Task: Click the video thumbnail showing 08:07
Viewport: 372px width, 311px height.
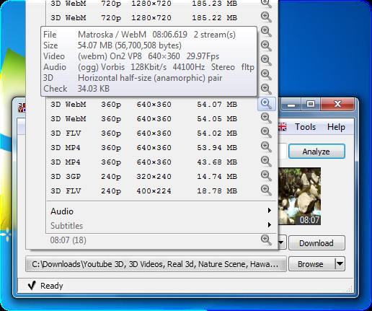Action: [x=299, y=196]
